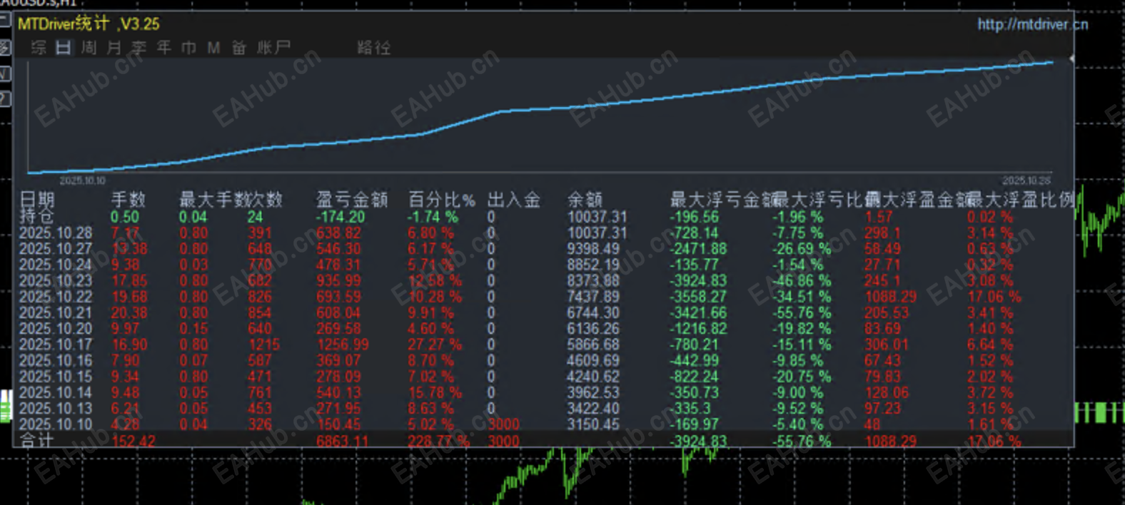The width and height of the screenshot is (1125, 505).
Task: Click the 1256.99 profit value
Action: (x=343, y=345)
